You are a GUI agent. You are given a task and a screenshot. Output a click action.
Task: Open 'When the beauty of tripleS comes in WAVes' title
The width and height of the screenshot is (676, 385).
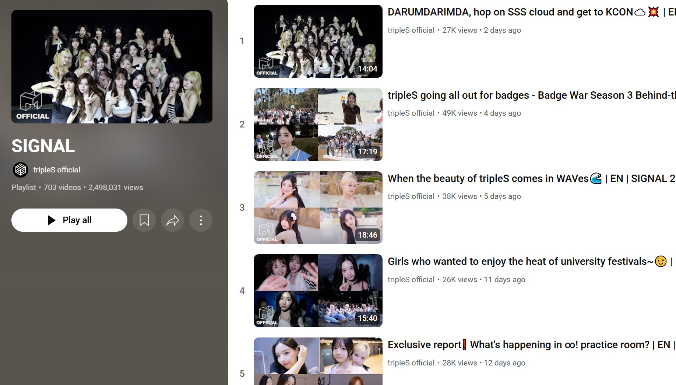click(532, 179)
